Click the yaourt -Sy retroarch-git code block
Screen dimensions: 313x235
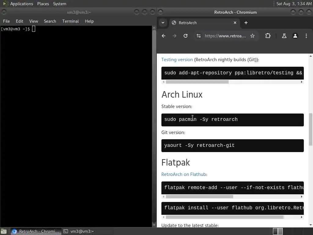[x=232, y=146]
